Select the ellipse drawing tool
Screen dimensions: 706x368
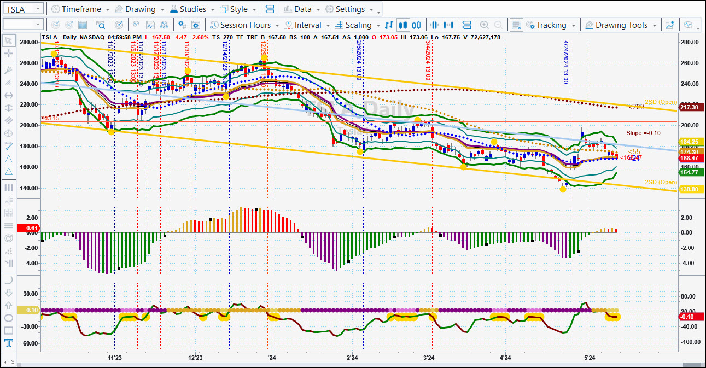pyautogui.click(x=8, y=318)
